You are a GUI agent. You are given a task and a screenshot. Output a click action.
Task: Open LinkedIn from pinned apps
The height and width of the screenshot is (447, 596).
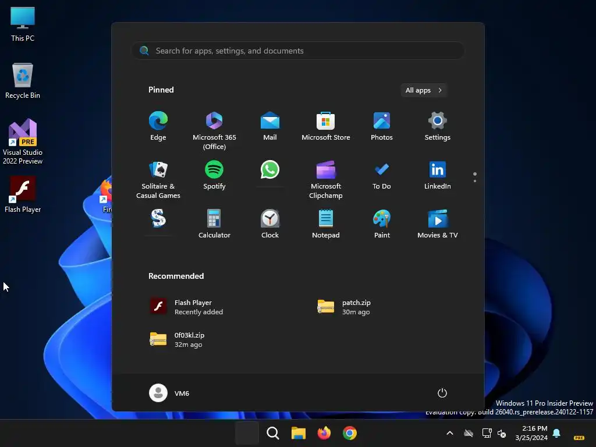438,176
